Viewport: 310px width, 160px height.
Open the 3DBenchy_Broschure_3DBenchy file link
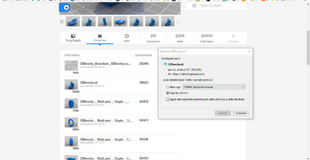pos(105,64)
